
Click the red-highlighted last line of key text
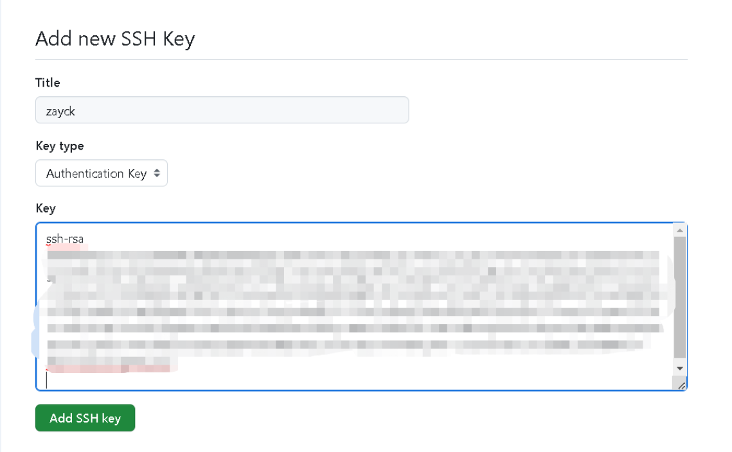coord(109,369)
